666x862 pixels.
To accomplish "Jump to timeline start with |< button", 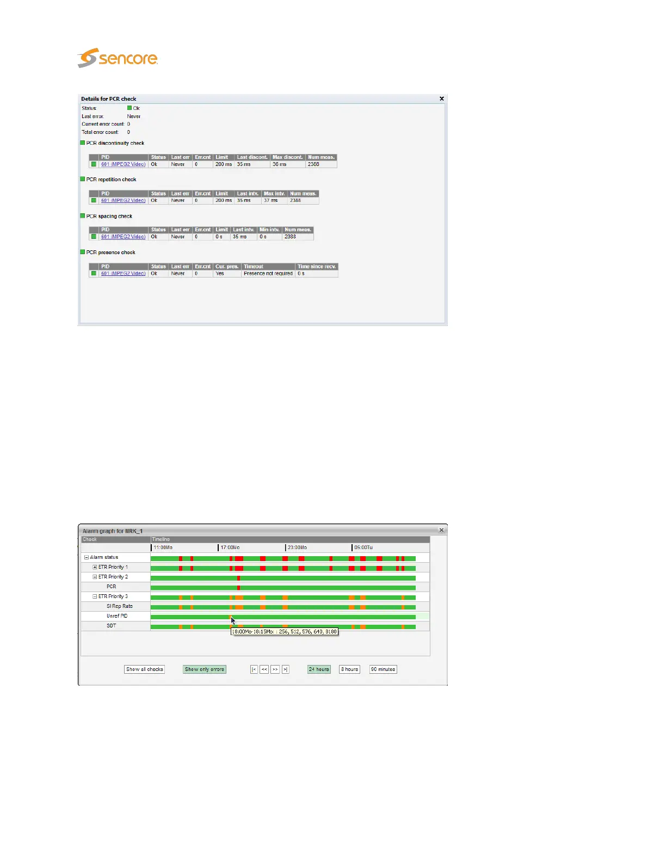I will pyautogui.click(x=254, y=669).
